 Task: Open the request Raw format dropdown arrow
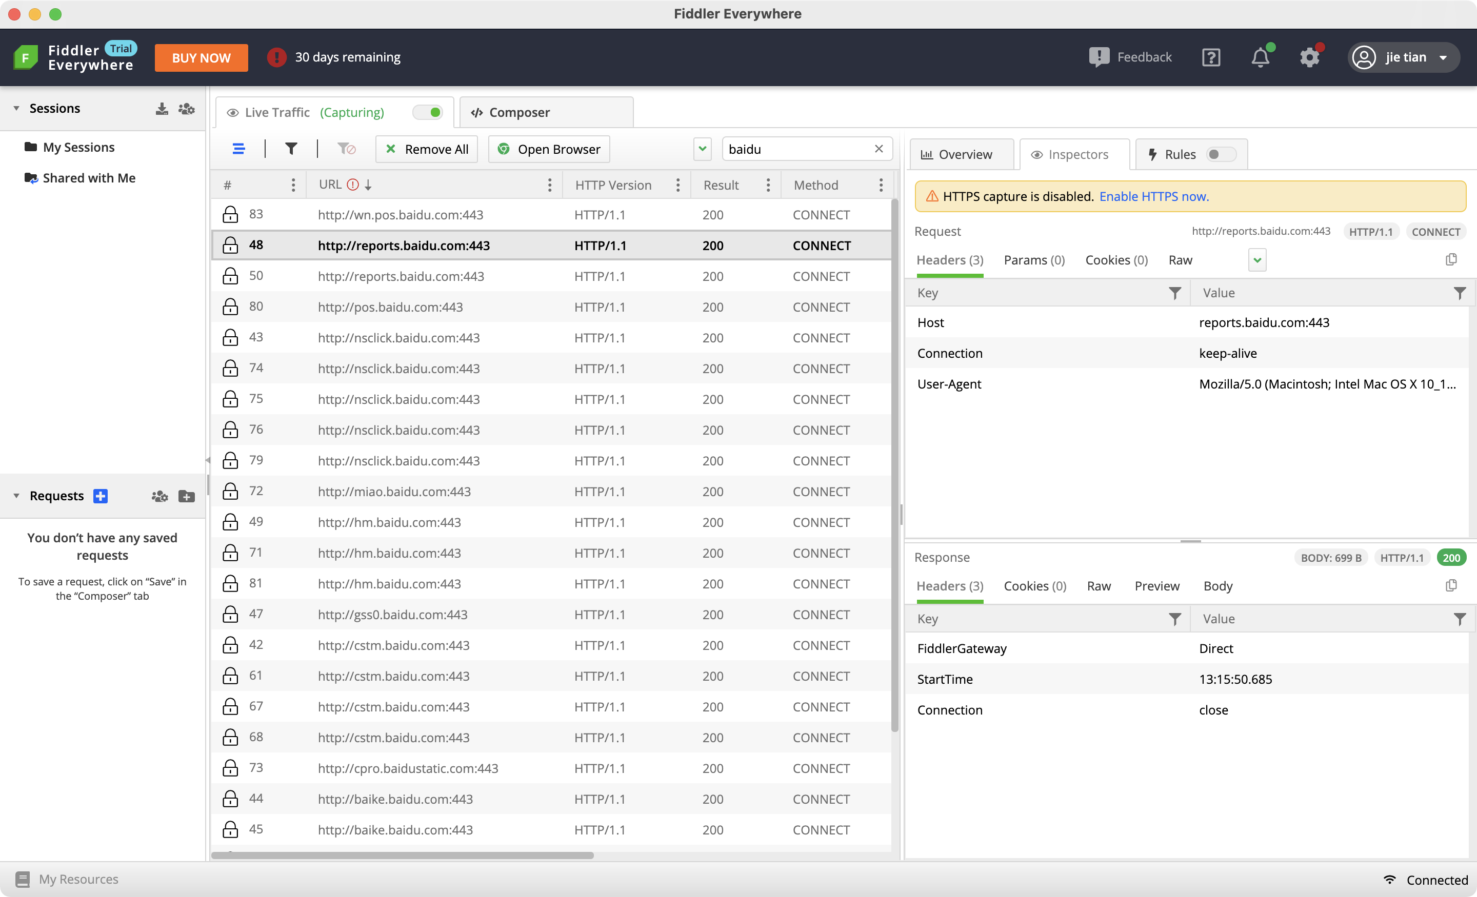click(x=1257, y=260)
